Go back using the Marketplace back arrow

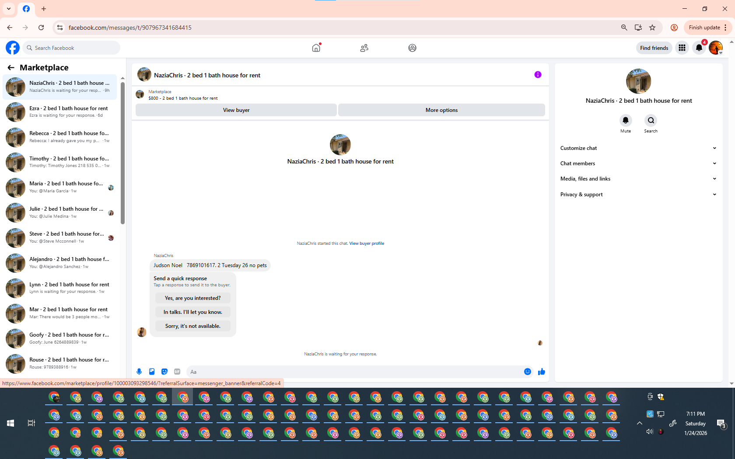pyautogui.click(x=11, y=67)
